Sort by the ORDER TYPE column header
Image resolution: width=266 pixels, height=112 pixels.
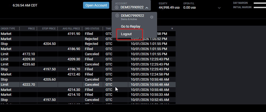pyautogui.click(x=8, y=29)
